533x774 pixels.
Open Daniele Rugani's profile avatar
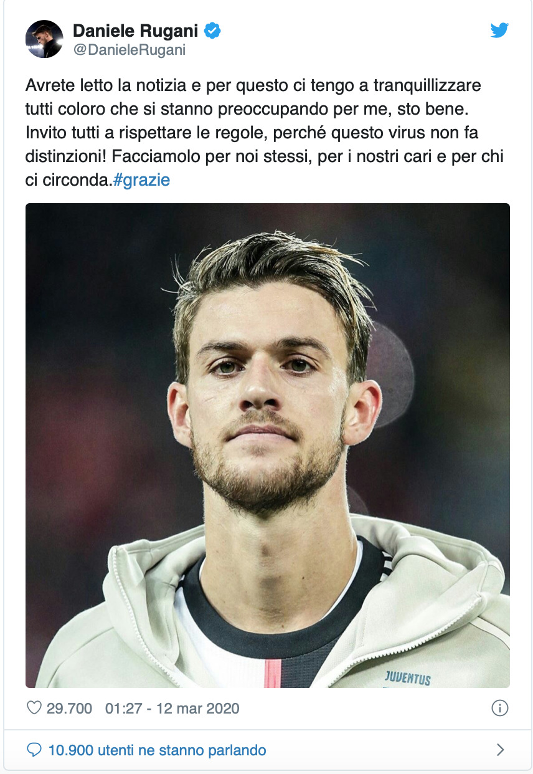pos(44,39)
